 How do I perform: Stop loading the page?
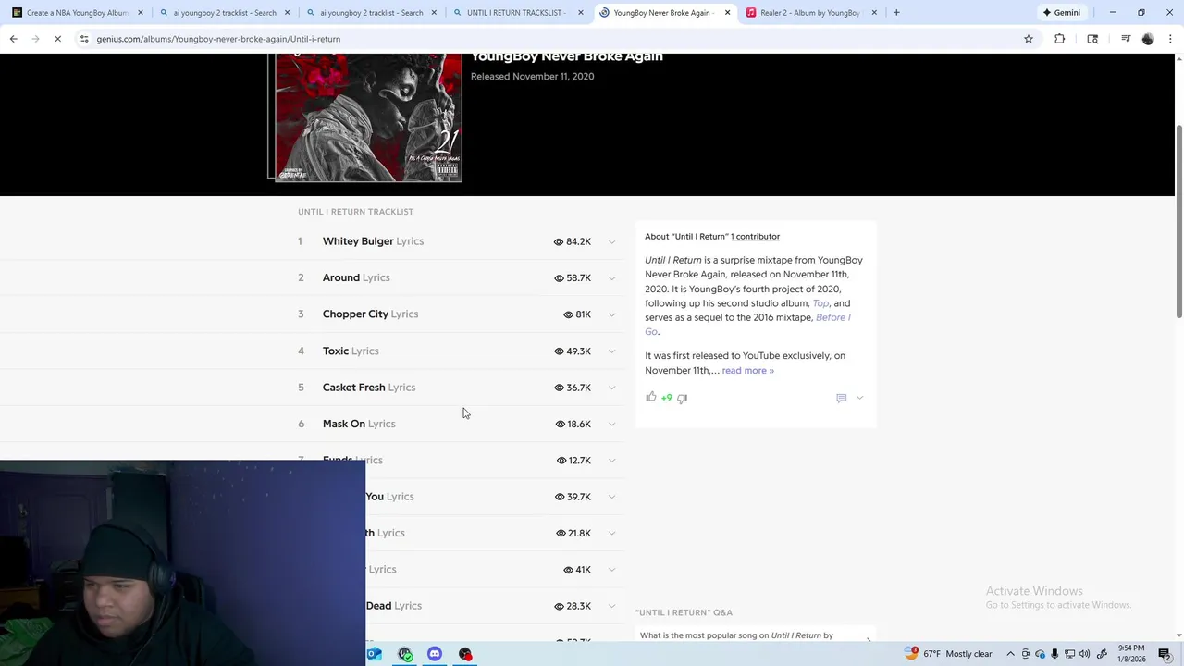click(57, 39)
